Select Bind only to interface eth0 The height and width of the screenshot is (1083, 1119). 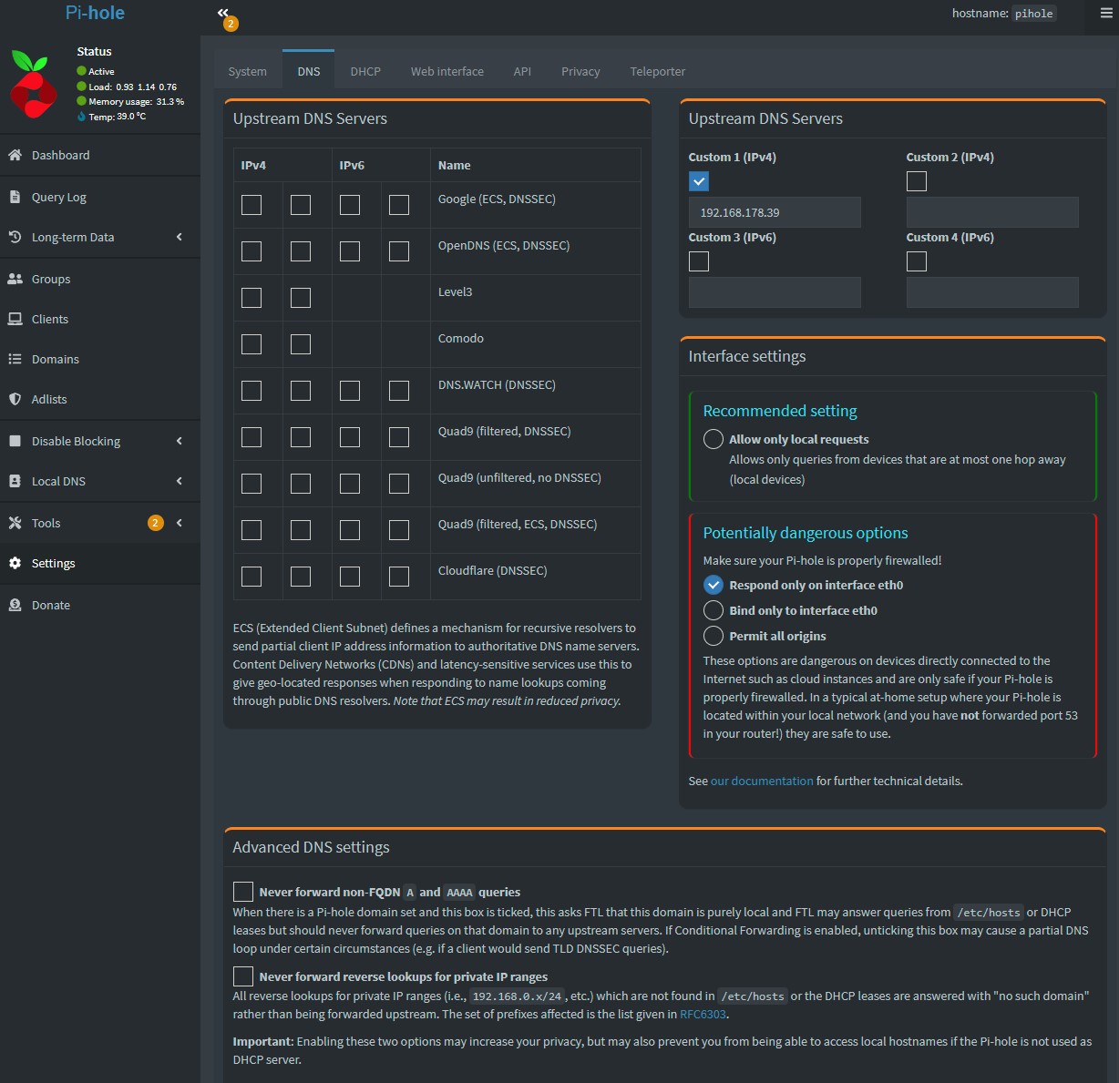[x=713, y=610]
